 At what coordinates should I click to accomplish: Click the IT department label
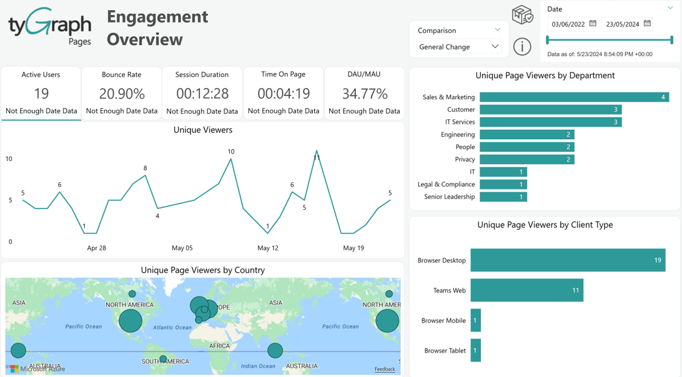point(472,172)
